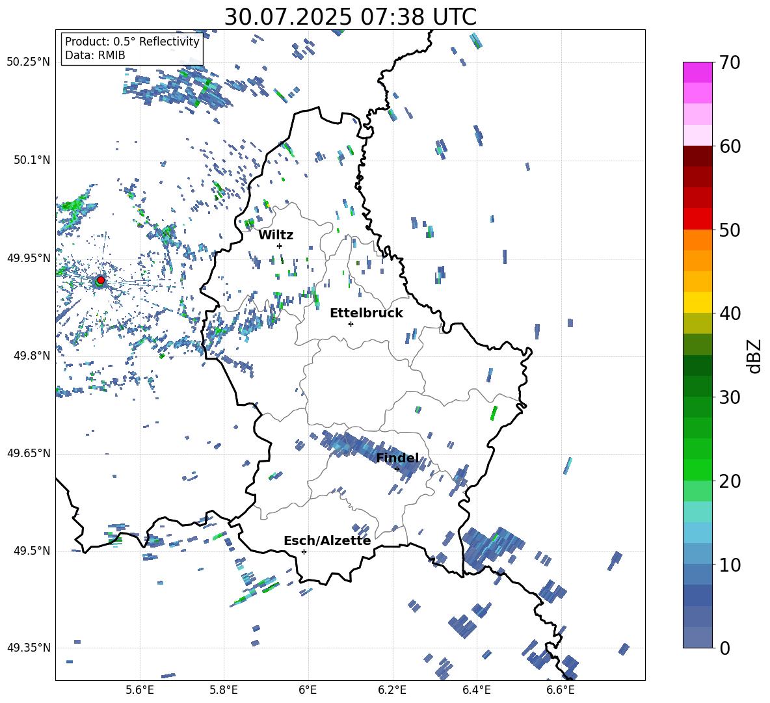Click the 5.6°E longitude label

pos(140,690)
